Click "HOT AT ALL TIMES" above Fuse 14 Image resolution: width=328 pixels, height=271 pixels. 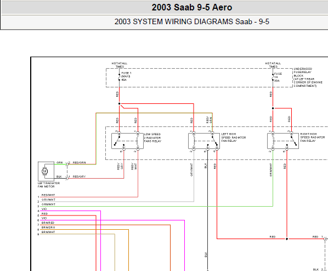(x=273, y=65)
